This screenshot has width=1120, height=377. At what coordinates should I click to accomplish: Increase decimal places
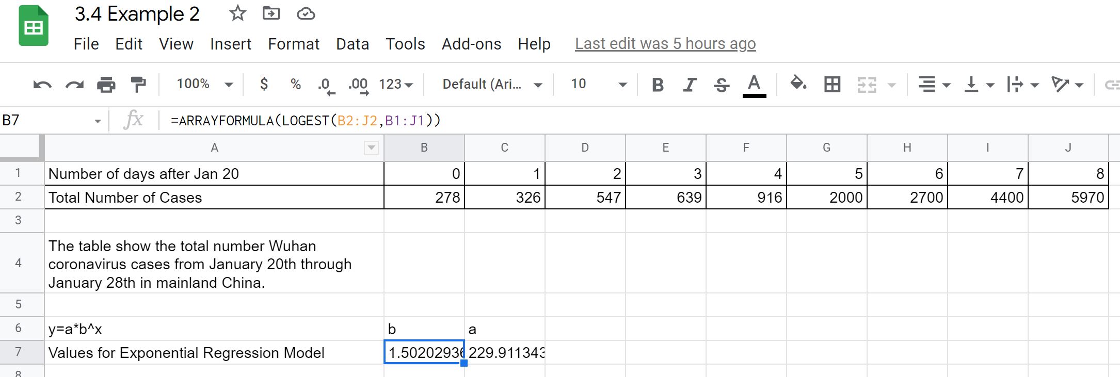(359, 85)
